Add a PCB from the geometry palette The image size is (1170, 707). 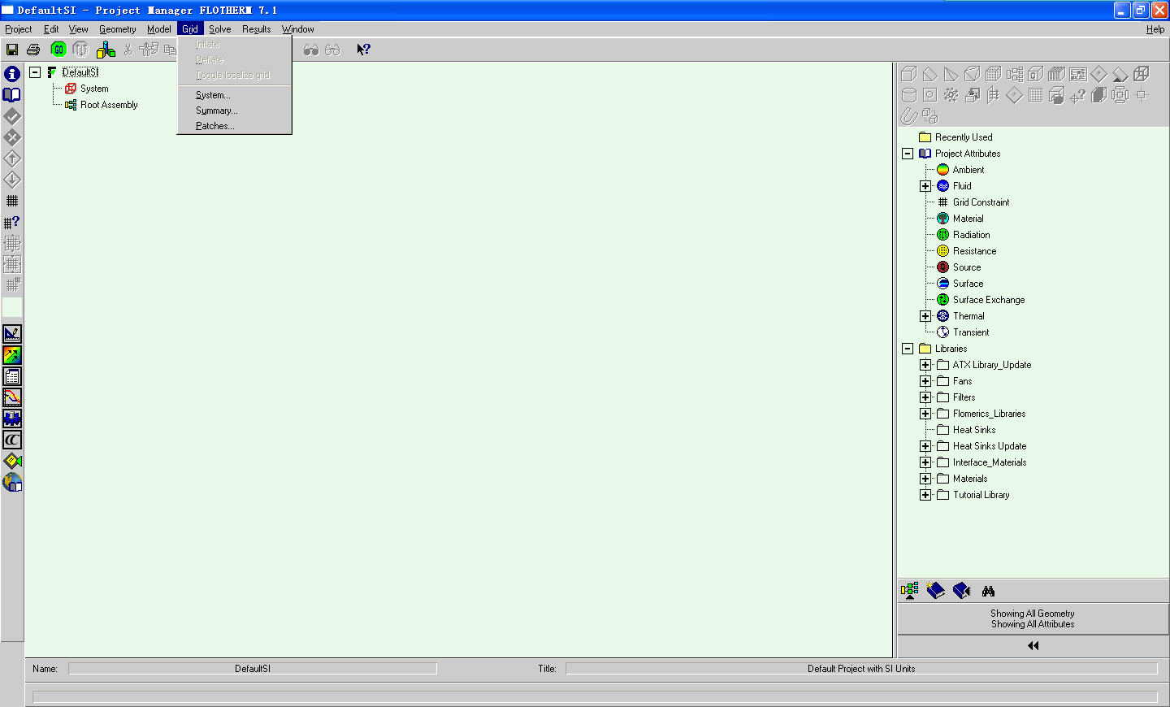click(1077, 74)
